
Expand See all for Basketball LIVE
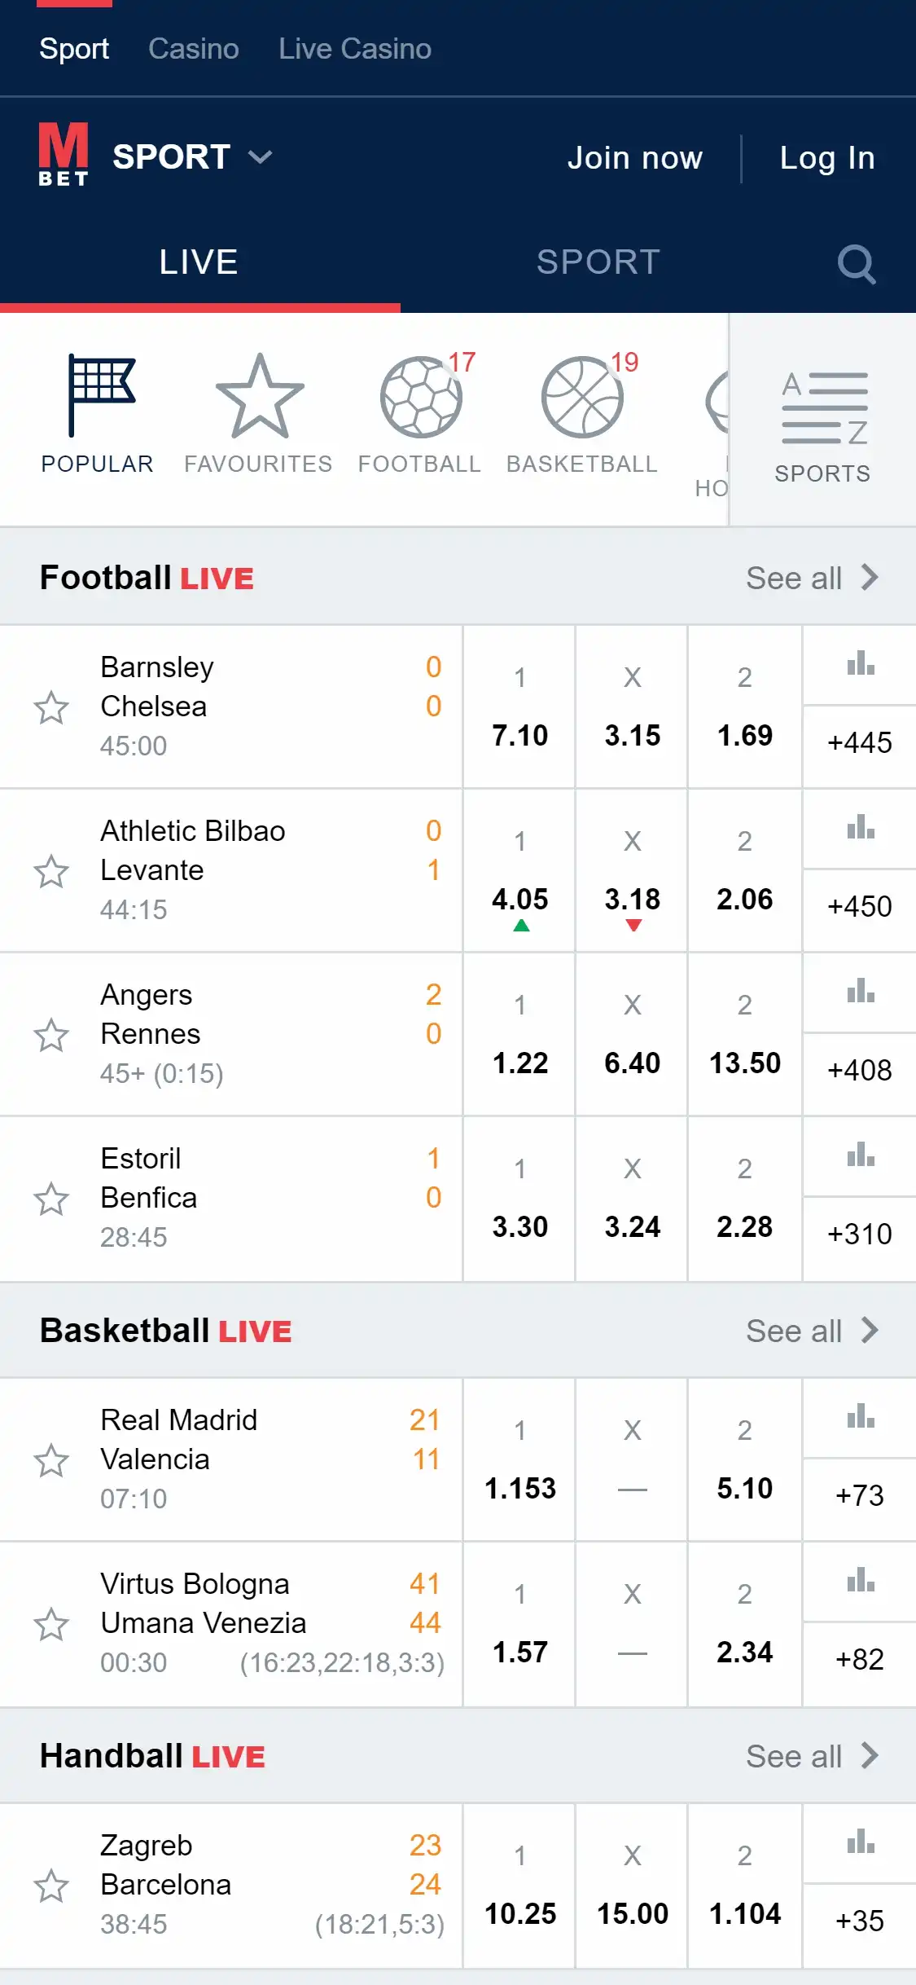(x=812, y=1331)
